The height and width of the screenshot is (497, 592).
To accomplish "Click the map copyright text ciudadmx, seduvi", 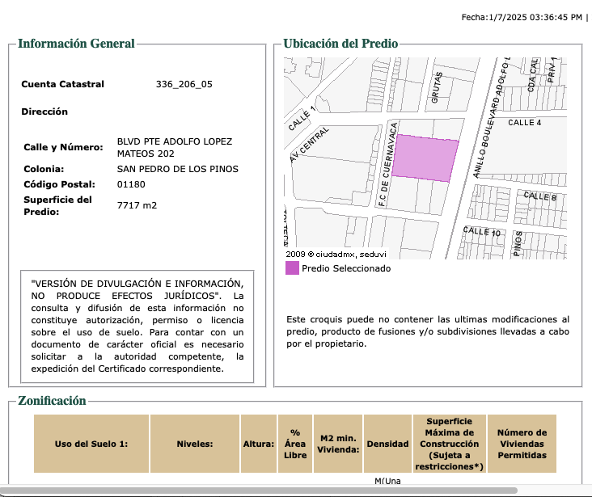I will [x=336, y=255].
